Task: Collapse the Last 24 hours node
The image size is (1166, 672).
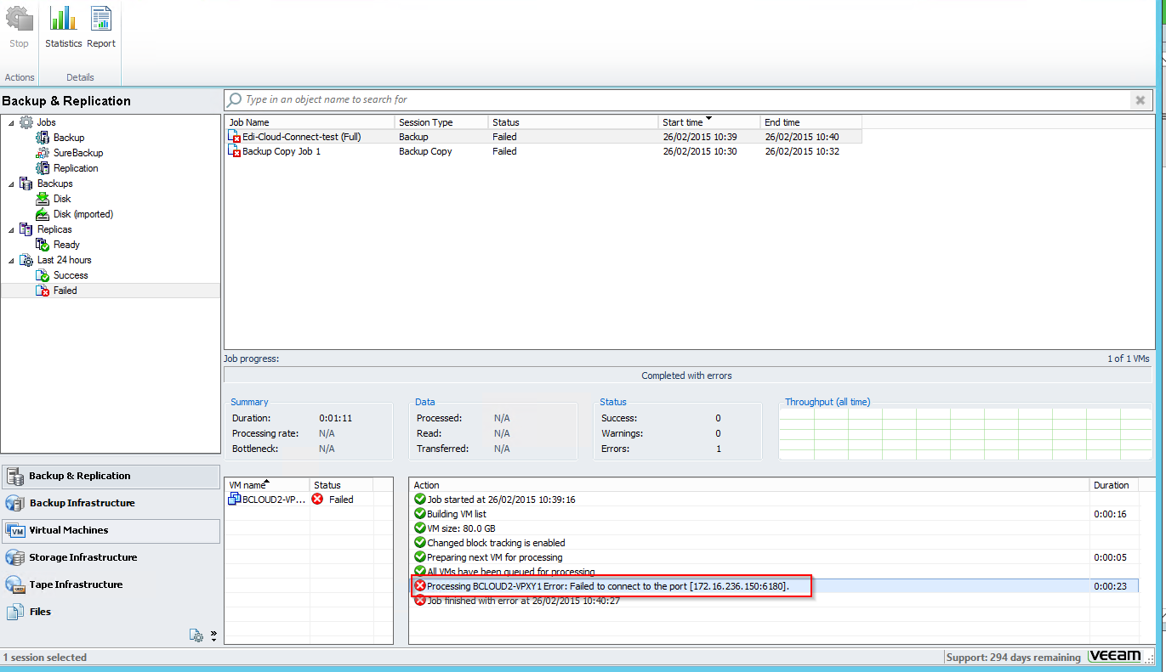Action: [x=11, y=260]
